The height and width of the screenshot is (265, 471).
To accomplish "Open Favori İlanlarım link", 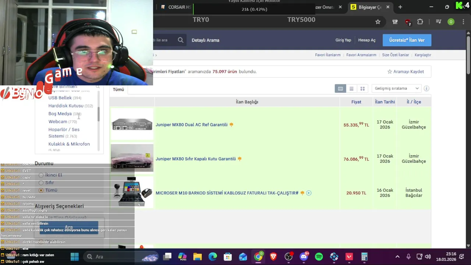I will pyautogui.click(x=327, y=55).
